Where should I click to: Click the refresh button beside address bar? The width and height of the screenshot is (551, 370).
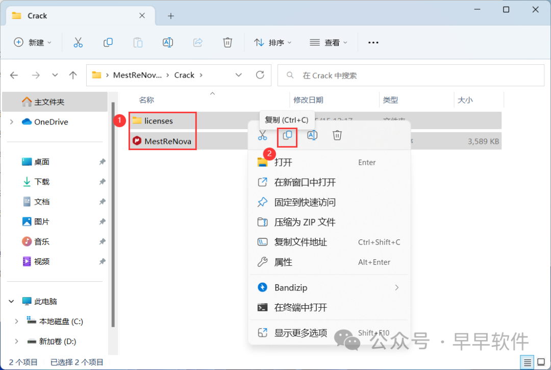click(x=260, y=75)
